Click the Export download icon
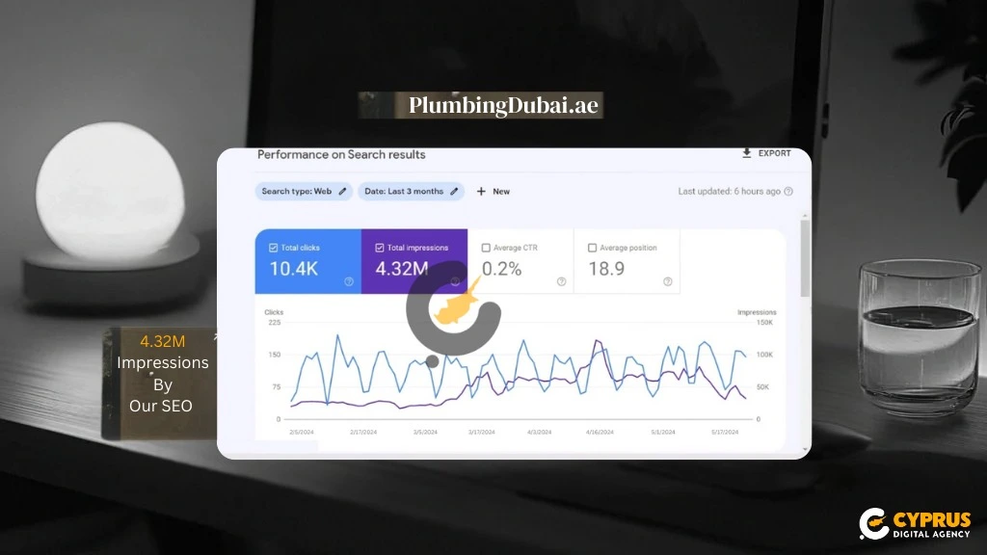Image resolution: width=987 pixels, height=555 pixels. pyautogui.click(x=746, y=153)
